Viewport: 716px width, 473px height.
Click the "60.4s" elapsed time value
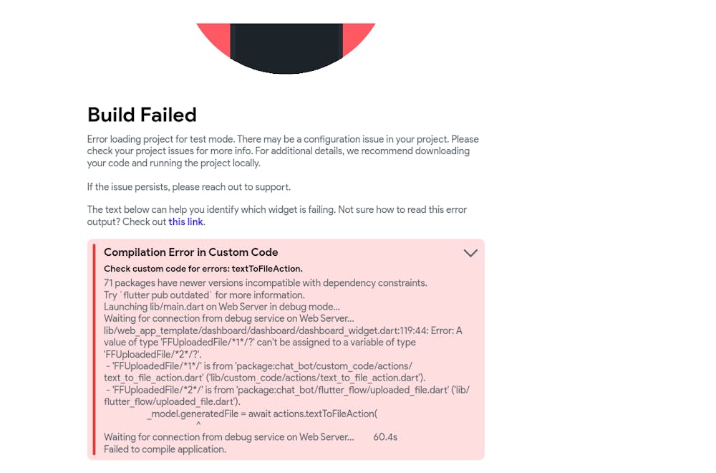coord(385,437)
